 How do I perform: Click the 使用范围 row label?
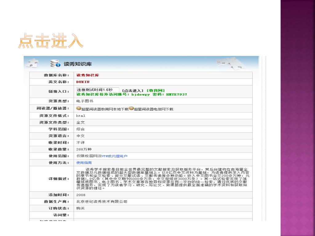59,156
